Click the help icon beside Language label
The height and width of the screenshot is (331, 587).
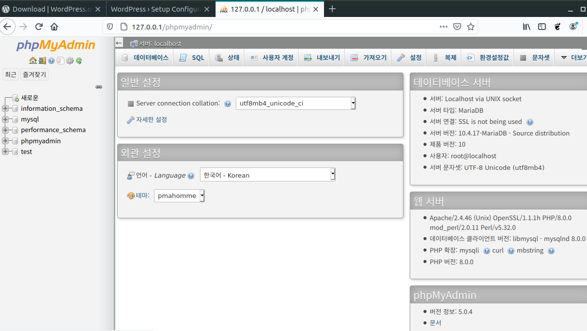click(191, 176)
